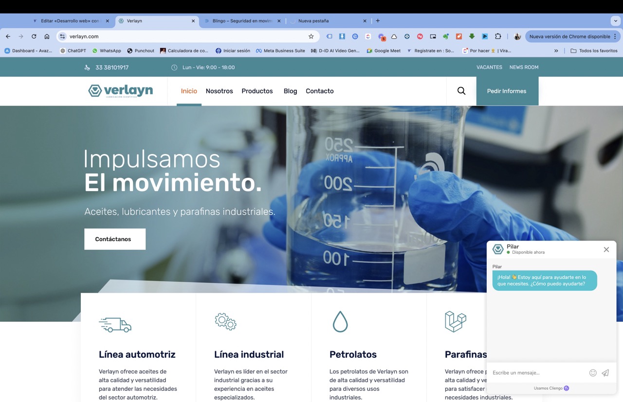
Task: Open the extensions puzzle-piece menu
Action: [x=499, y=36]
